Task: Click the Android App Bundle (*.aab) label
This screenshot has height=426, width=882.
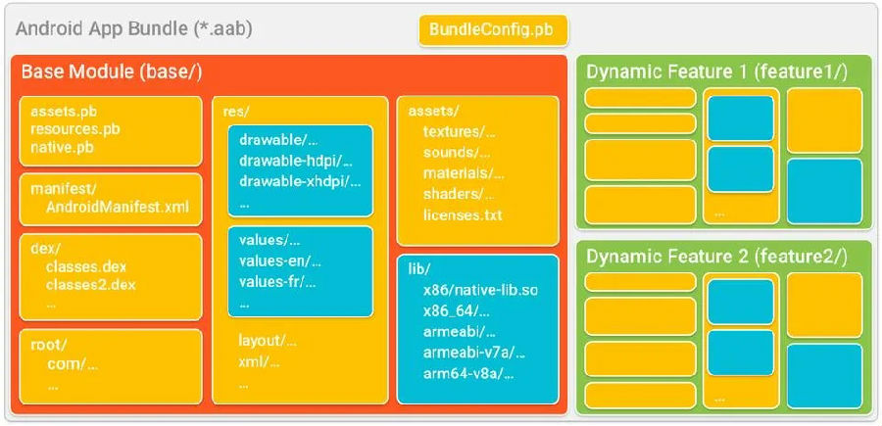Action: 134,29
